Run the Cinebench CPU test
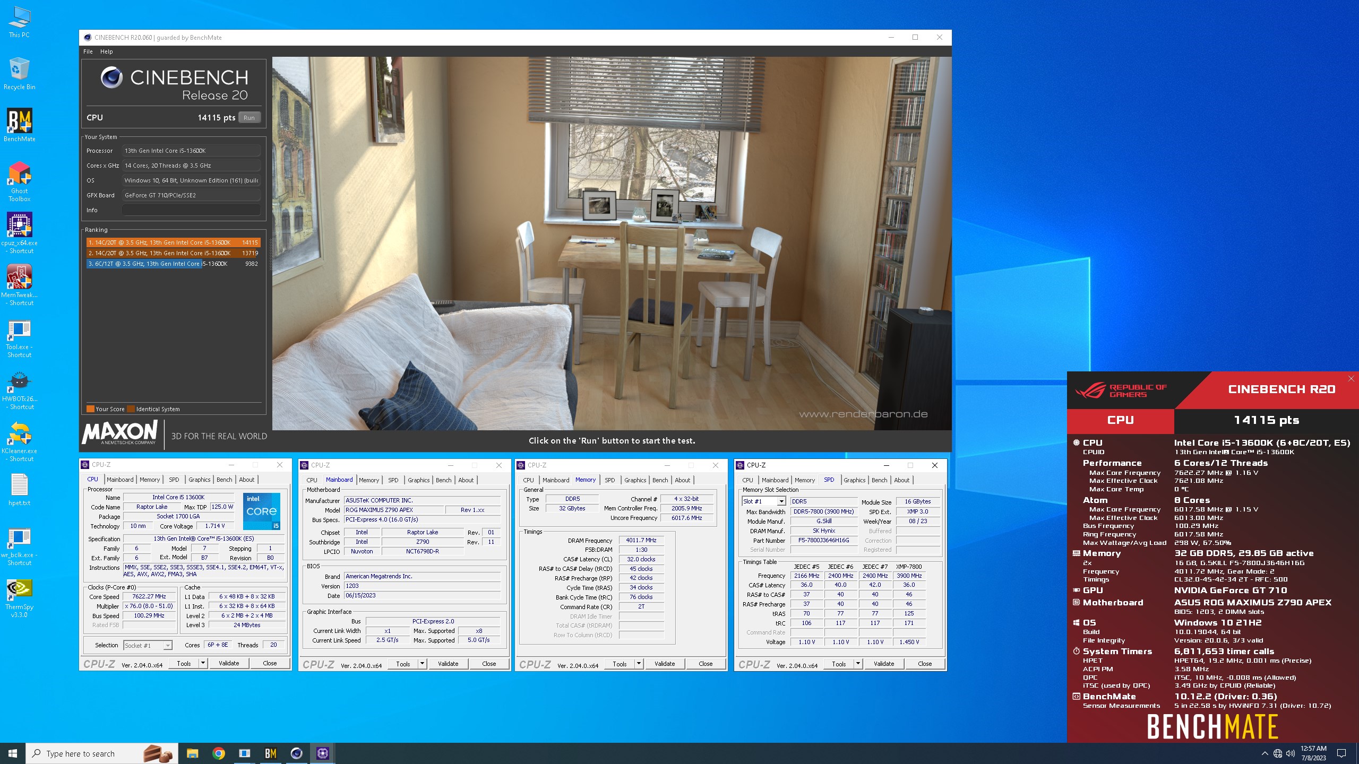Viewport: 1359px width, 764px height. point(249,118)
